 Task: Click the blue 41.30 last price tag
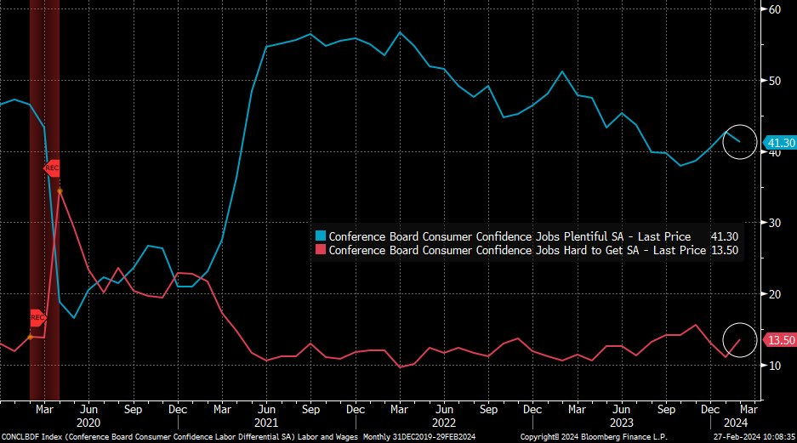779,143
